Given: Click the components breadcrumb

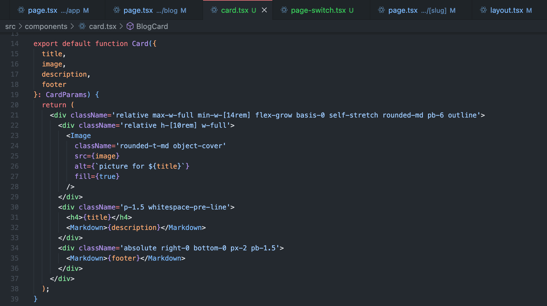Looking at the screenshot, I should [x=46, y=26].
